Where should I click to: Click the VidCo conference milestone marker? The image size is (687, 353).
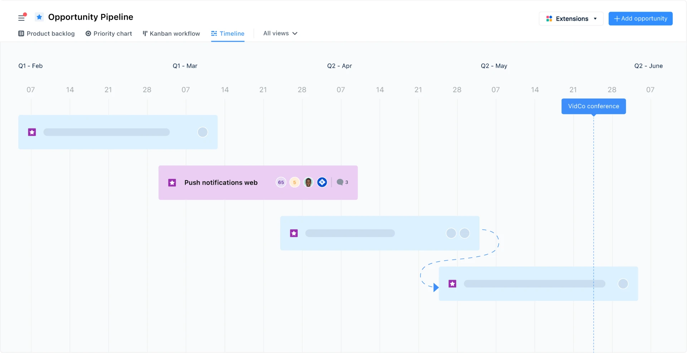(593, 106)
